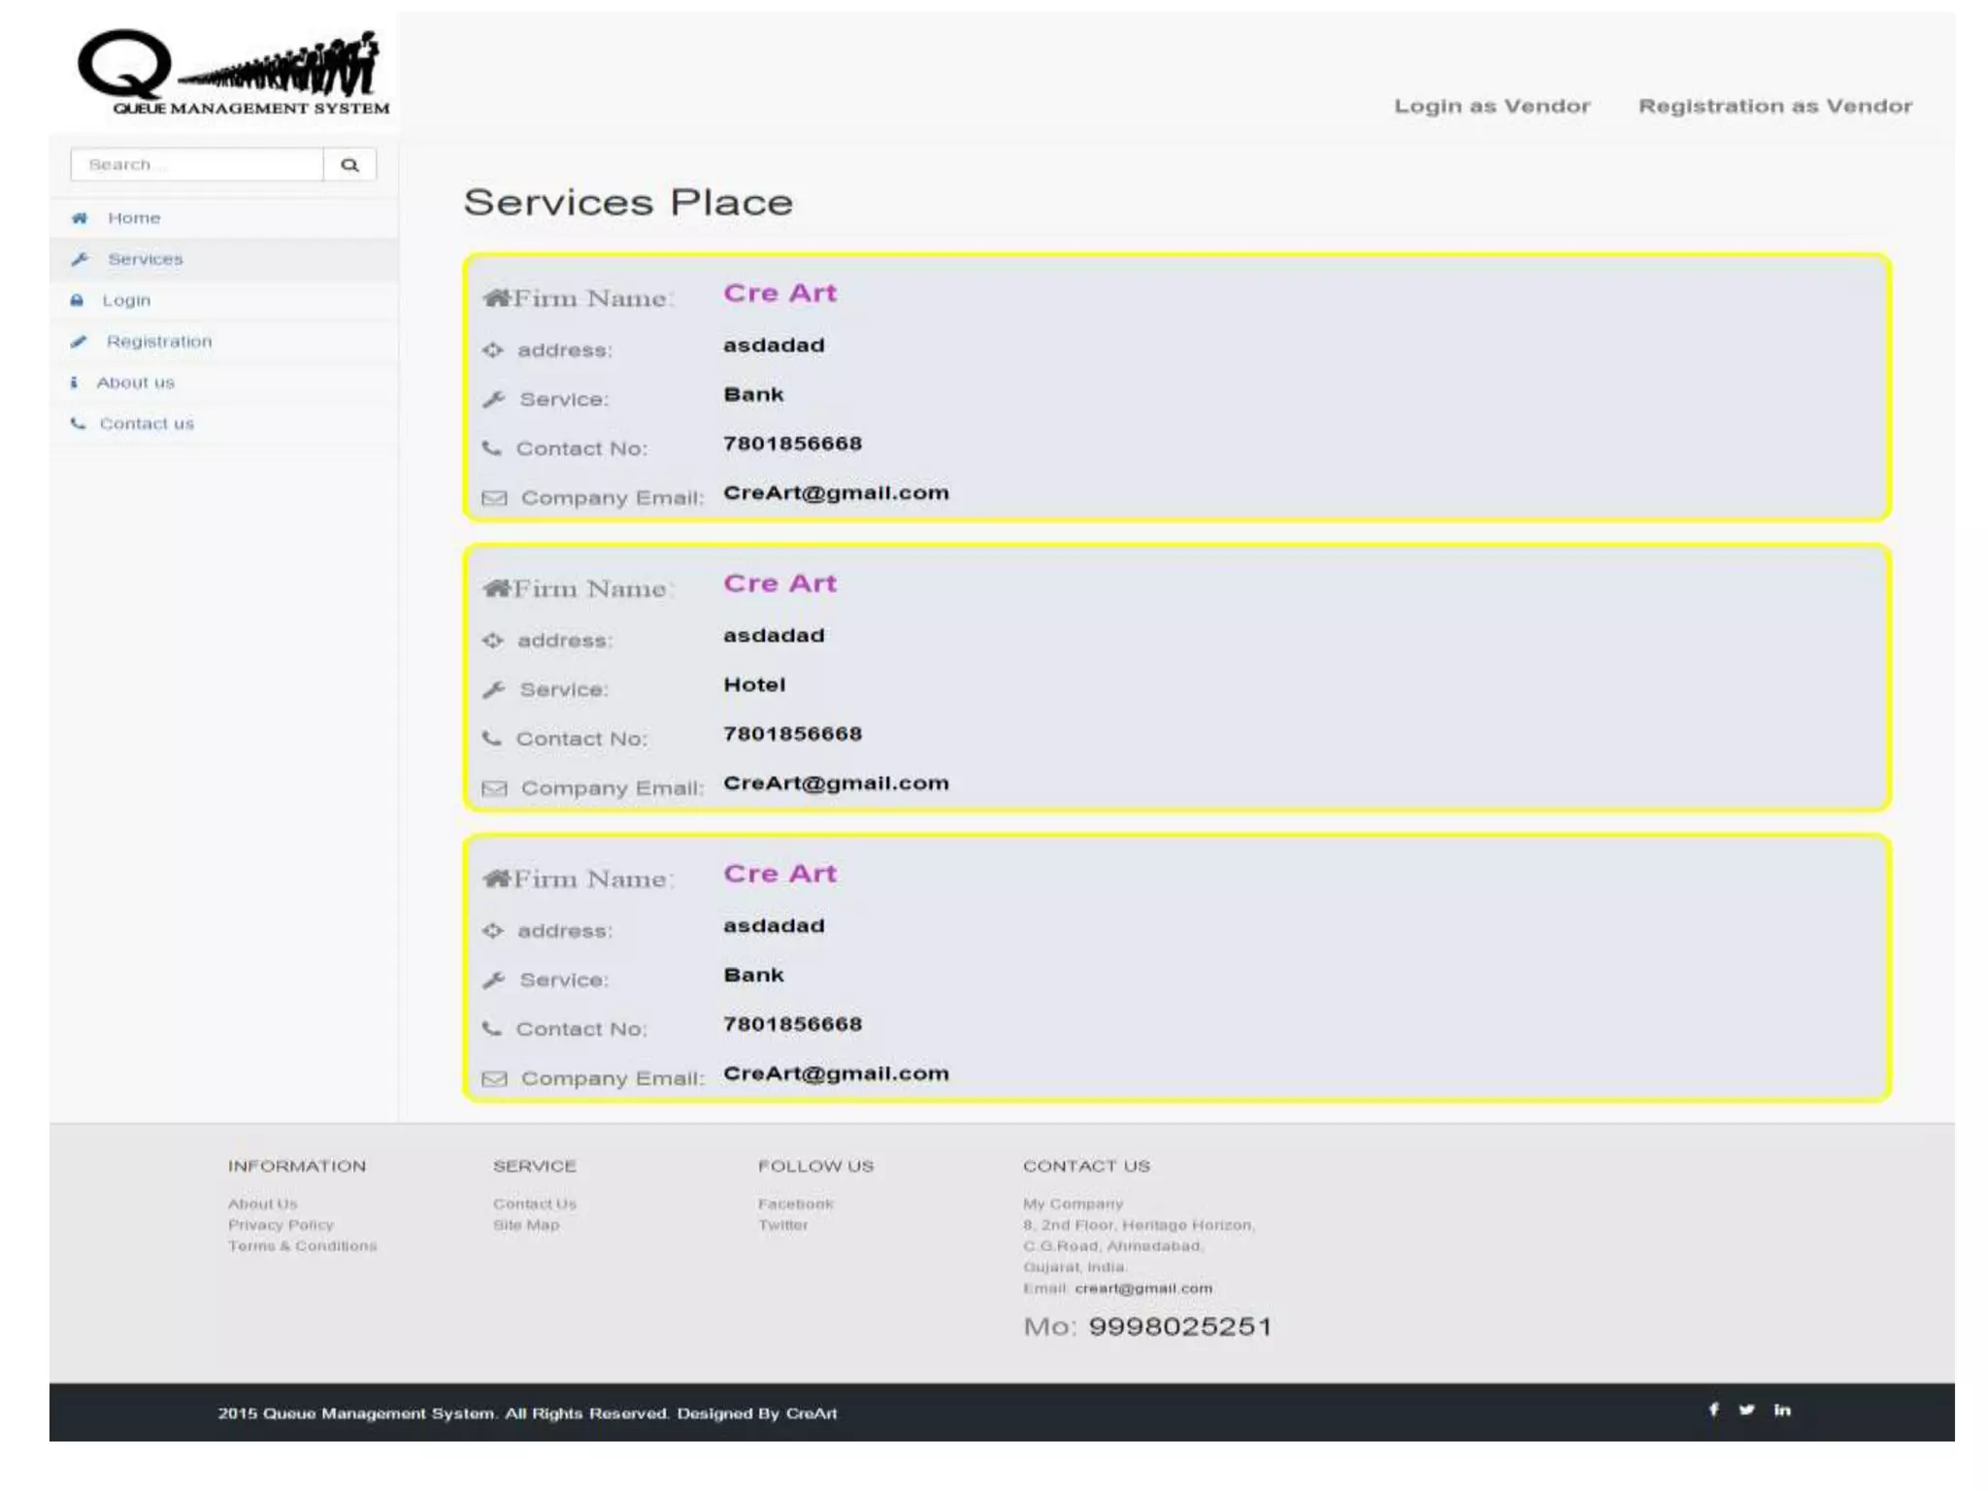The width and height of the screenshot is (1988, 1491).
Task: Click the search magnifier icon button
Action: click(349, 165)
